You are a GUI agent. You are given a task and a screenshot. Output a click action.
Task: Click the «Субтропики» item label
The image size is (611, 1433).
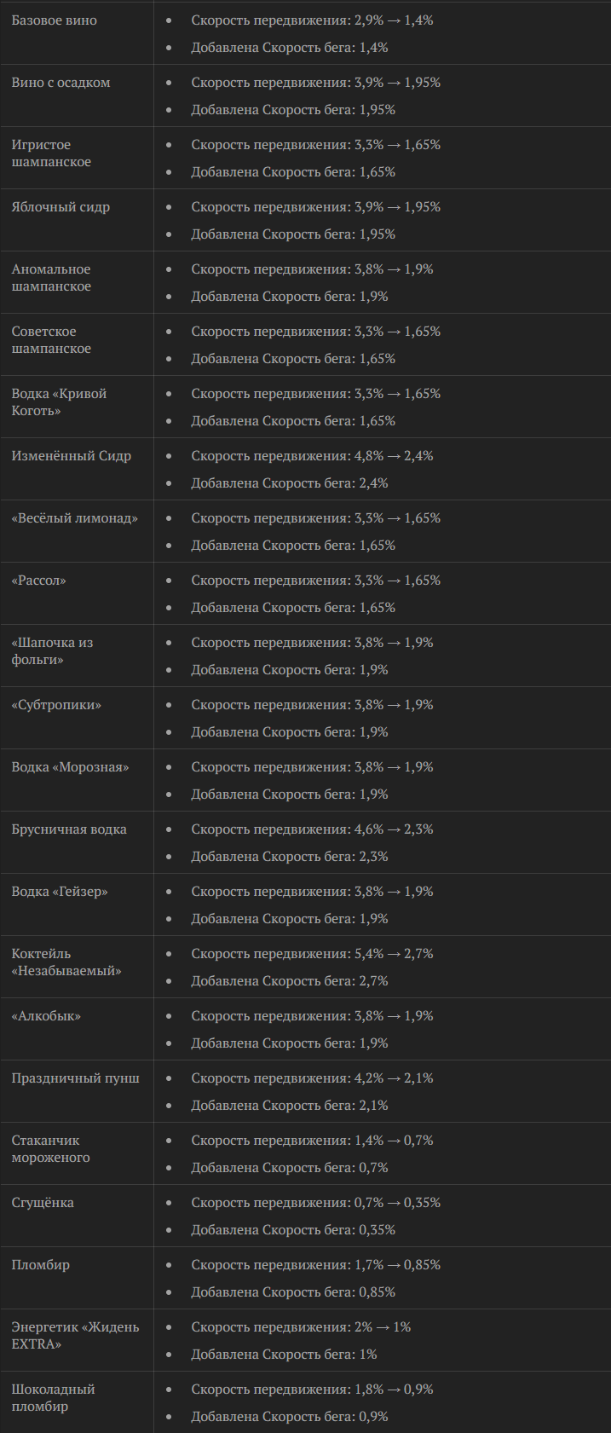[56, 705]
